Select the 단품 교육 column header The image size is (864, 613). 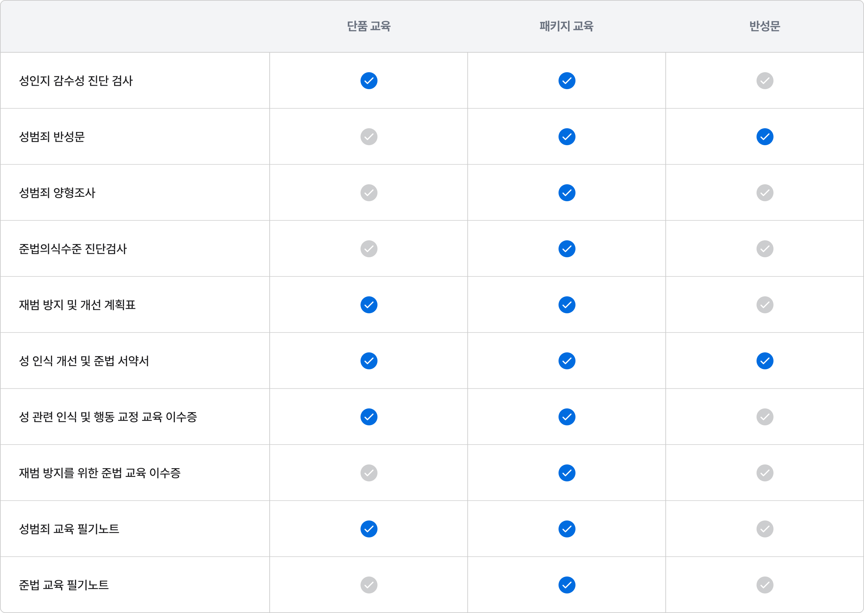369,26
